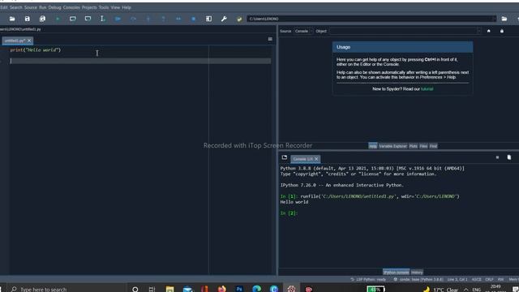Click Run selection or current line icon
This screenshot has width=519, height=292.
[x=103, y=19]
